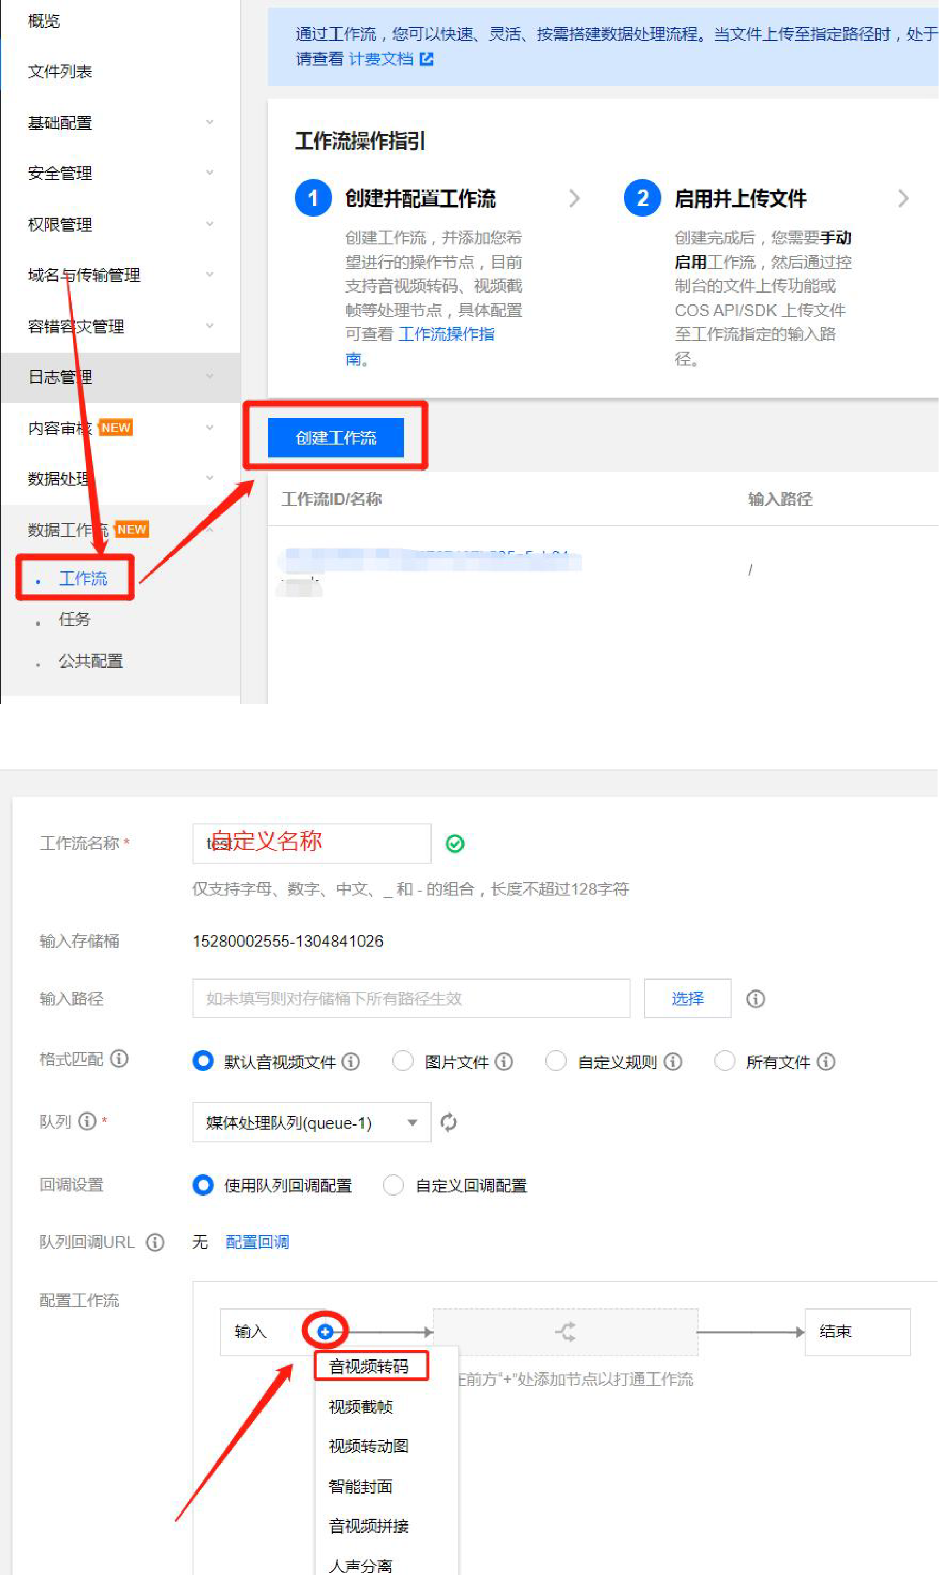Select the 所有文件 radio button
The image size is (939, 1576).
(x=725, y=1061)
